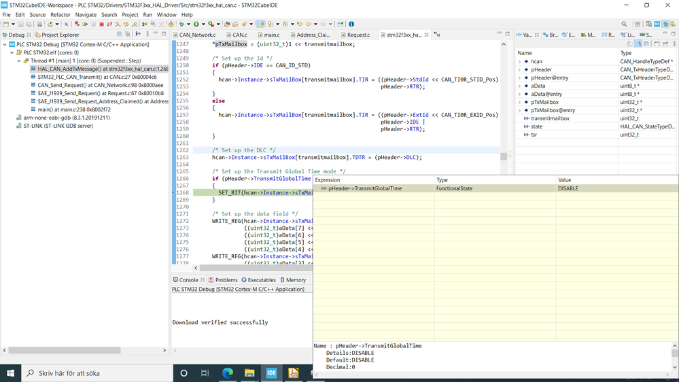
Task: Open the Breakpoints view tab
Action: pos(551,35)
